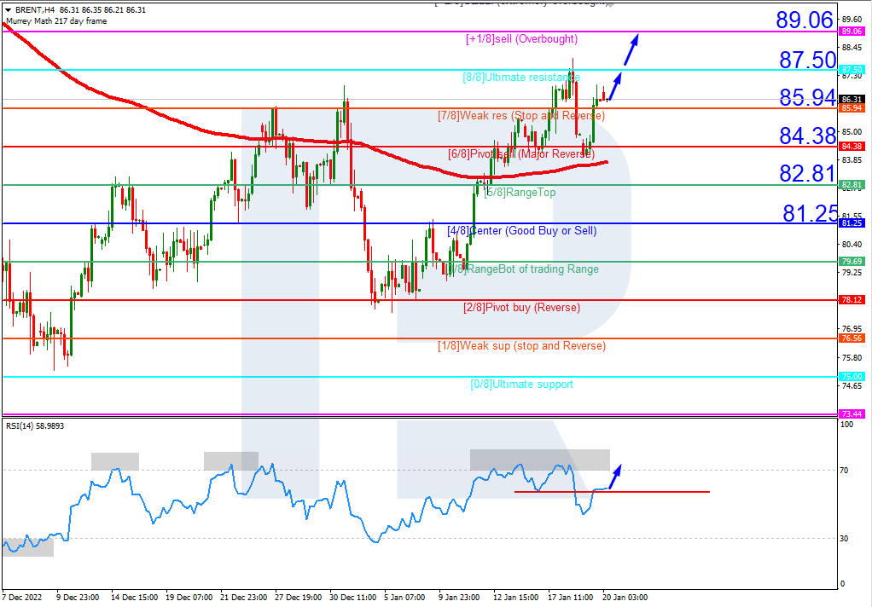
Task: Select the [0/8]Ultimate support label
Action: (x=521, y=384)
